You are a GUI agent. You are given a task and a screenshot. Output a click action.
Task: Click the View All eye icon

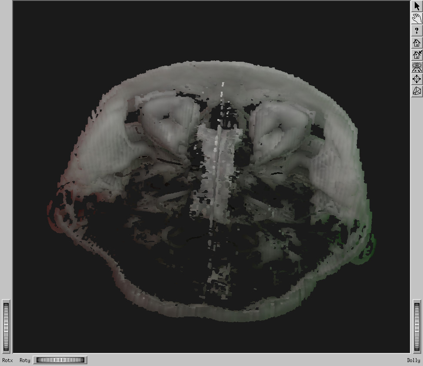click(x=416, y=67)
